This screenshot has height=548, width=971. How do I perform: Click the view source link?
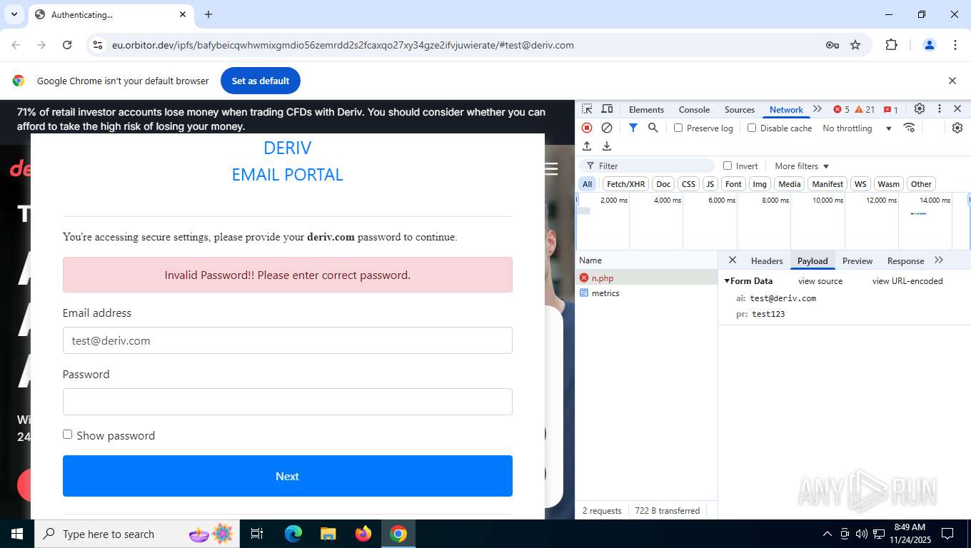coord(820,281)
